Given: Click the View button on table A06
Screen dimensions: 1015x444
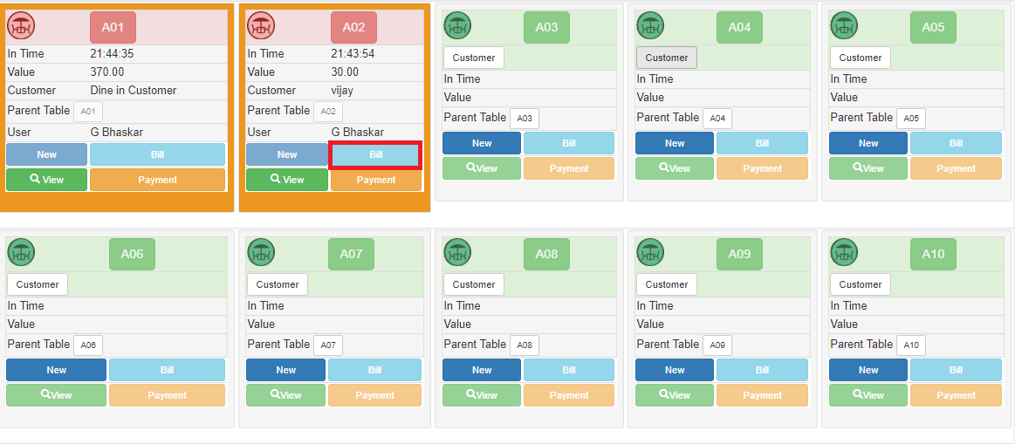Looking at the screenshot, I should [x=57, y=395].
